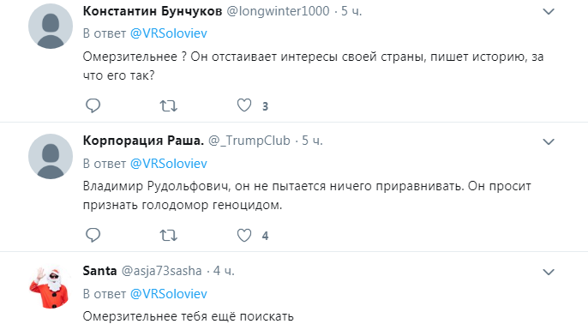Open the @_TrumpClub handle
Screen dimensions: 588x330
[249, 141]
